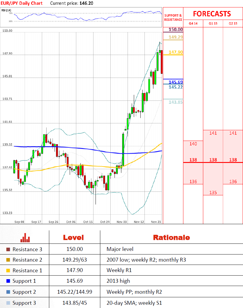The image size is (243, 308).
Task: Click the 133.23 price axis label
Action: click(x=7, y=213)
